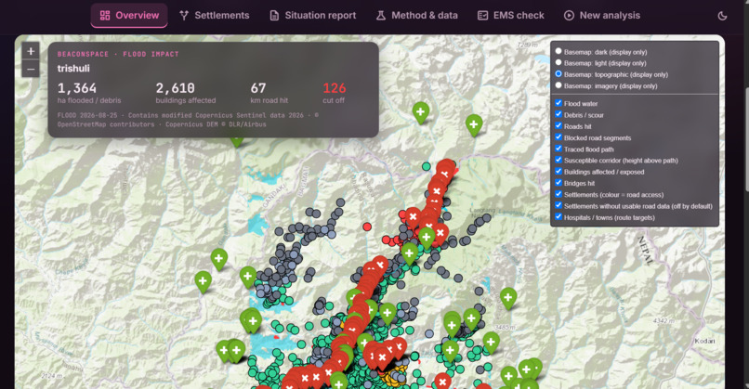This screenshot has height=389, width=749.
Task: Click the Method & data flask icon
Action: 381,16
